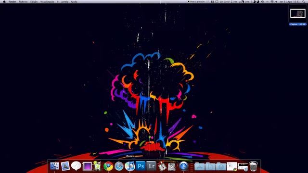308x173 pixels.
Task: Open iTunes from the Dock
Action: pyautogui.click(x=129, y=166)
